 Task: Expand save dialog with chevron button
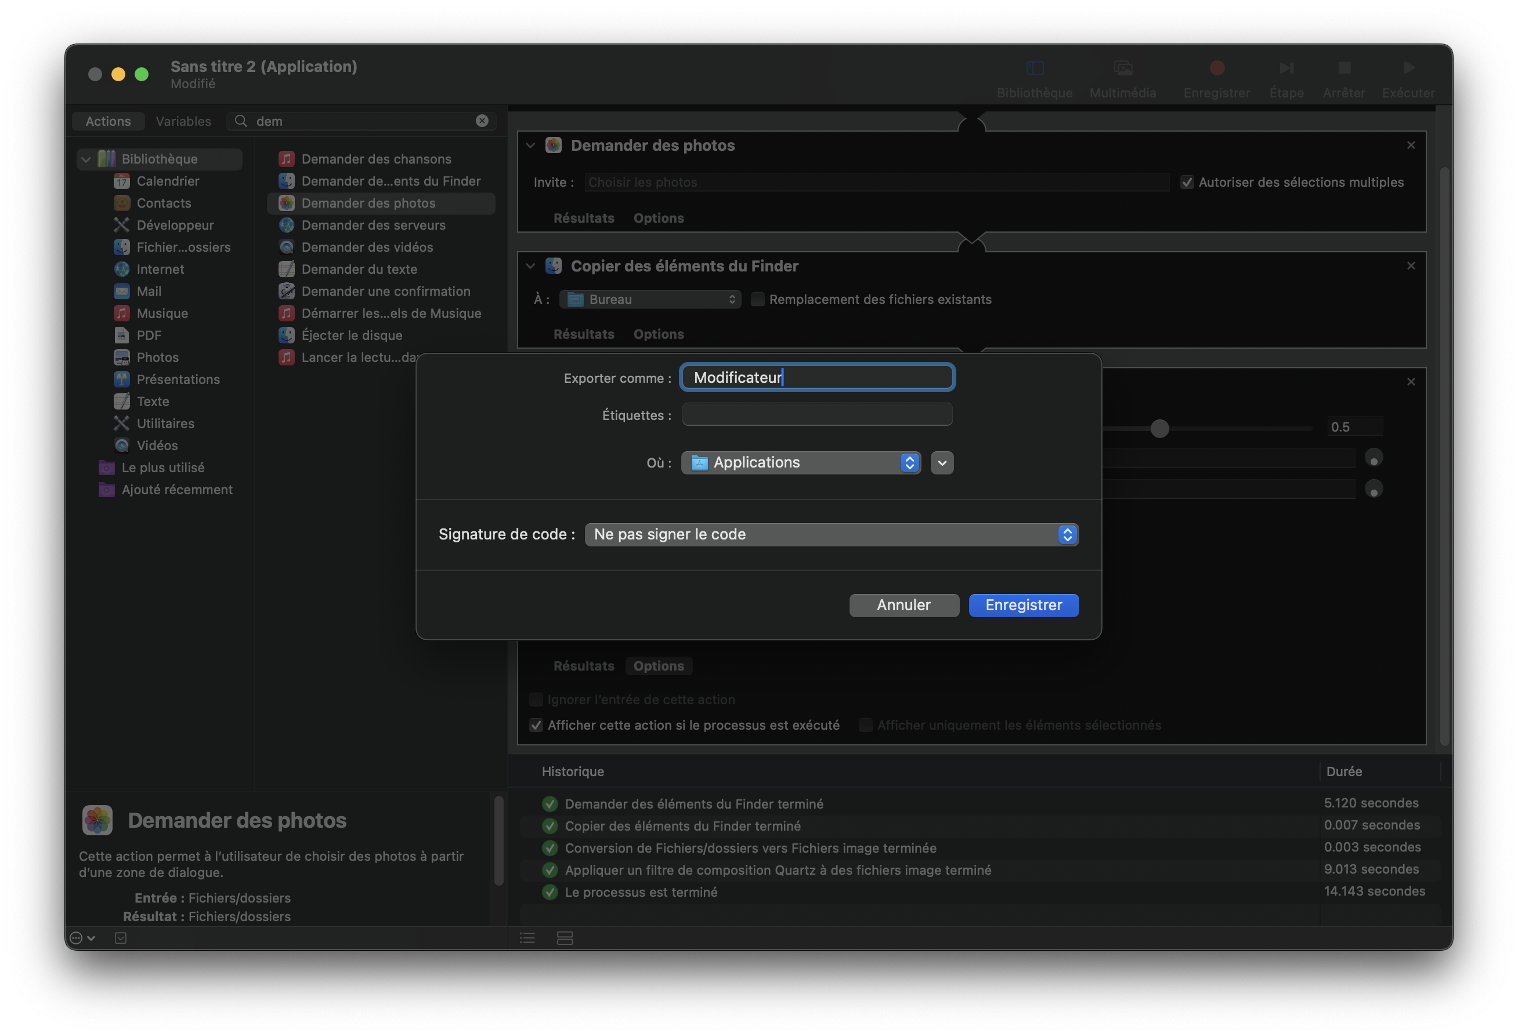click(x=941, y=462)
